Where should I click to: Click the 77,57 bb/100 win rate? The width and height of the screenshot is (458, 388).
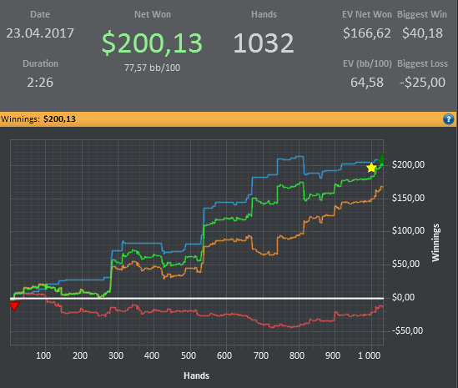152,68
